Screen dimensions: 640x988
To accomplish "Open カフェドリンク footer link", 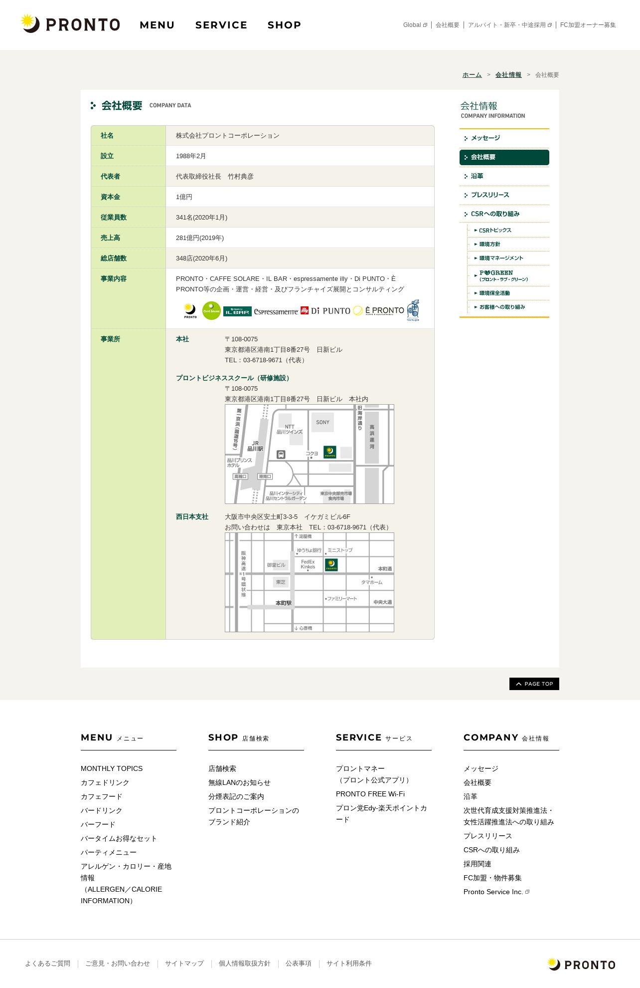I will point(105,782).
